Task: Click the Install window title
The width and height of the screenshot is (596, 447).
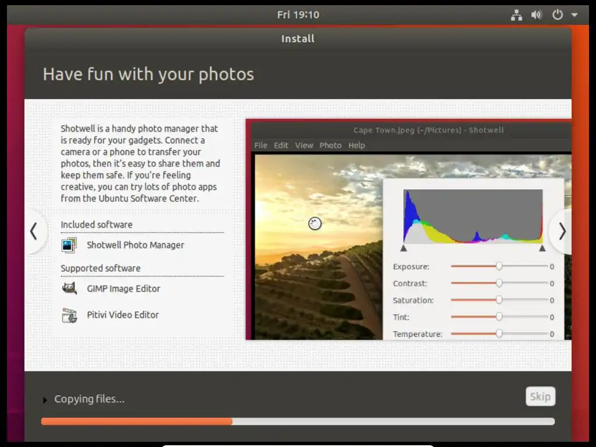Action: coord(298,39)
